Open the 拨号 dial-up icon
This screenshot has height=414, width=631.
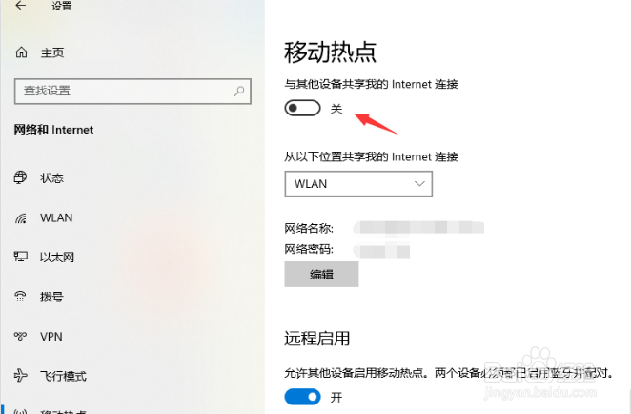pos(20,297)
